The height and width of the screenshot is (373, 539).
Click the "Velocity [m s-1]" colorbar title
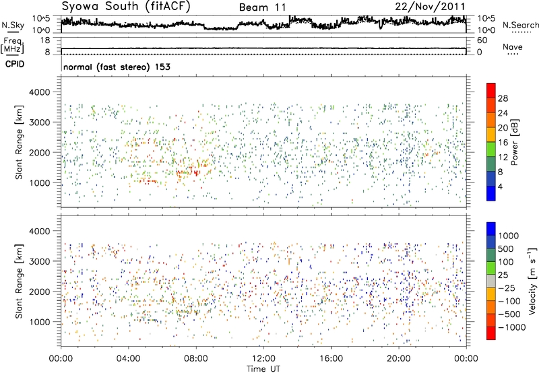tap(532, 281)
